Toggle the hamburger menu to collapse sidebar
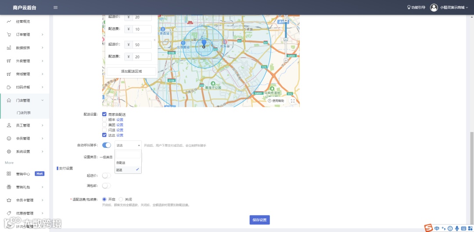474x232 pixels. pyautogui.click(x=56, y=7)
